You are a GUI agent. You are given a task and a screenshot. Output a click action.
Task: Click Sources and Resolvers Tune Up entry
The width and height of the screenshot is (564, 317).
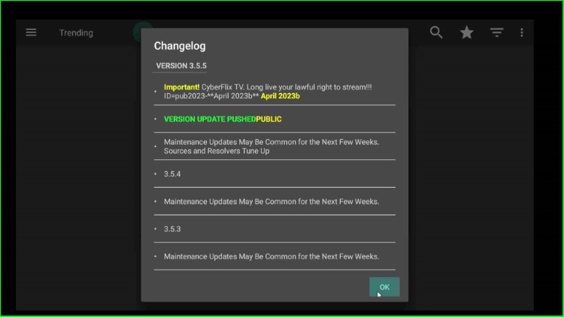(x=271, y=146)
